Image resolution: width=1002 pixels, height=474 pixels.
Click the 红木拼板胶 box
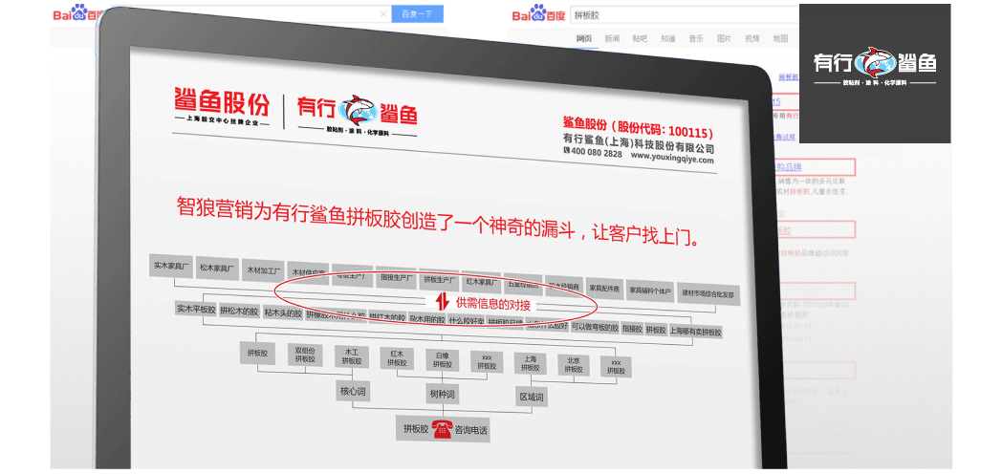click(x=396, y=358)
